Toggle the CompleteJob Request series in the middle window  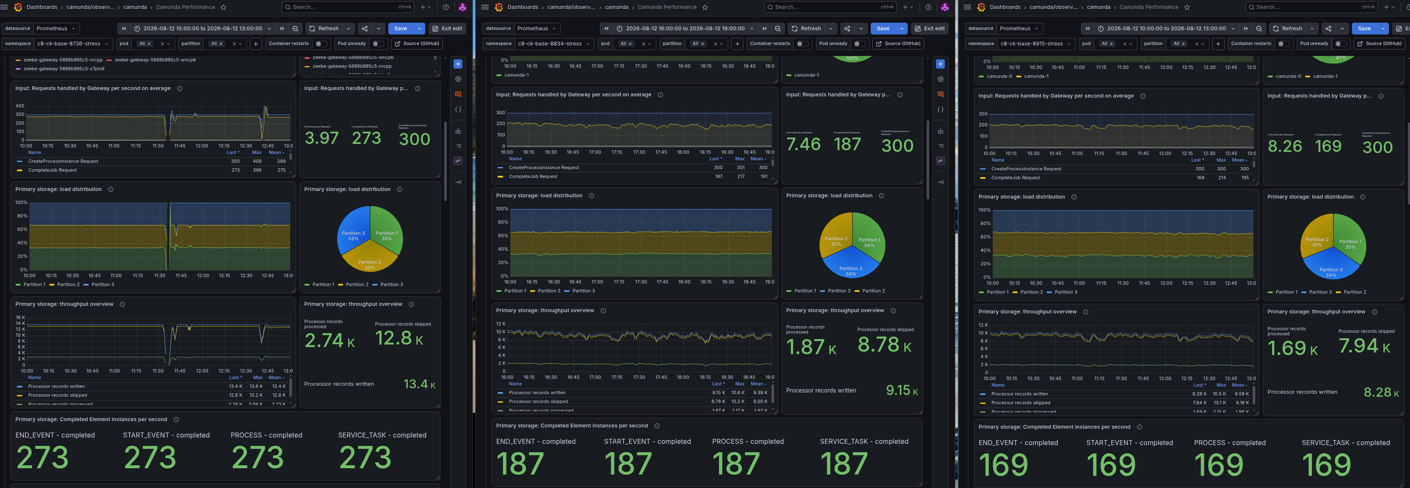533,176
